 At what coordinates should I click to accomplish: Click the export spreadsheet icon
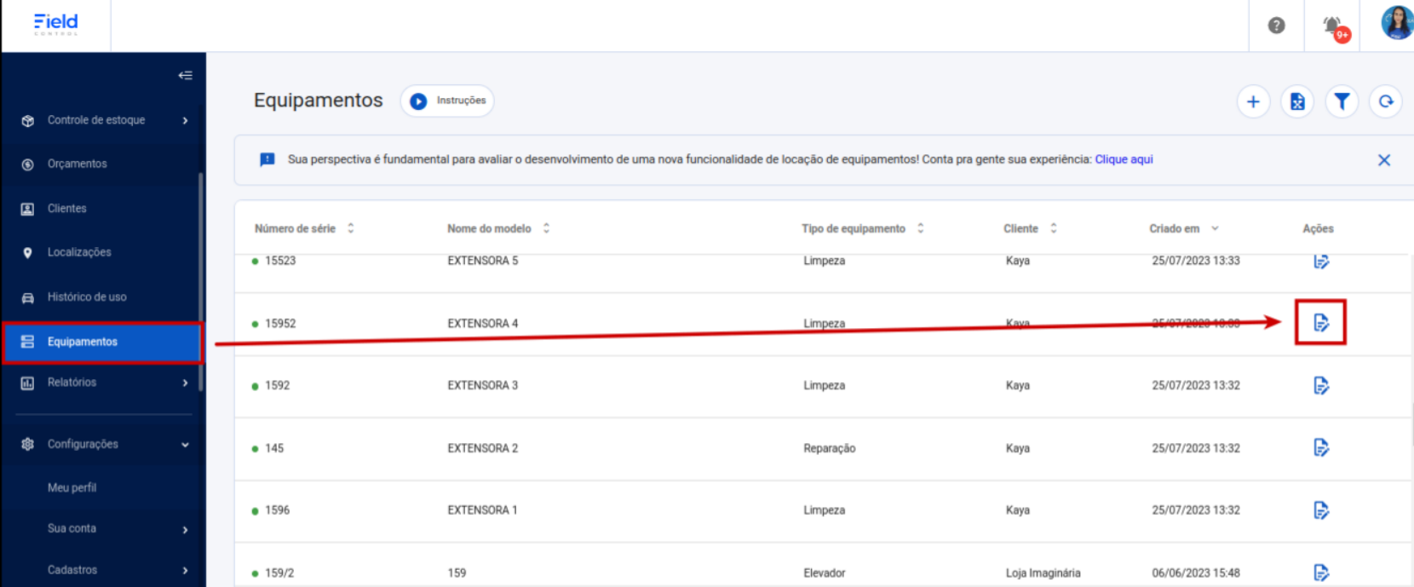(1297, 101)
